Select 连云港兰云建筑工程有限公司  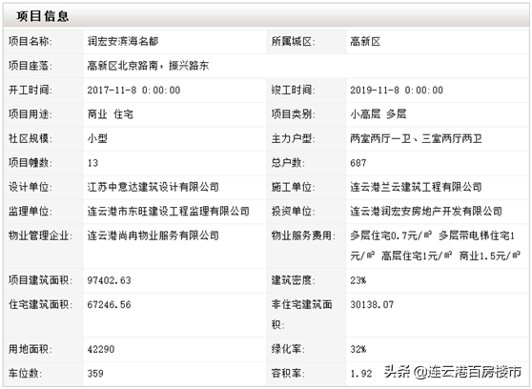coord(416,187)
